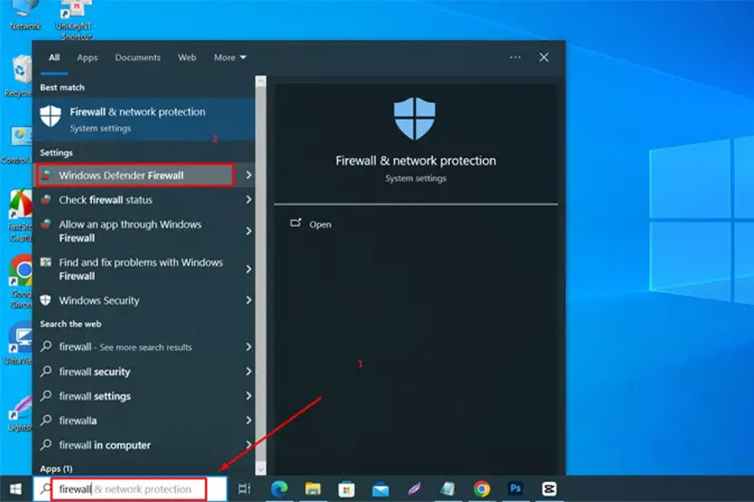Switch to the Web search tab

coord(187,57)
